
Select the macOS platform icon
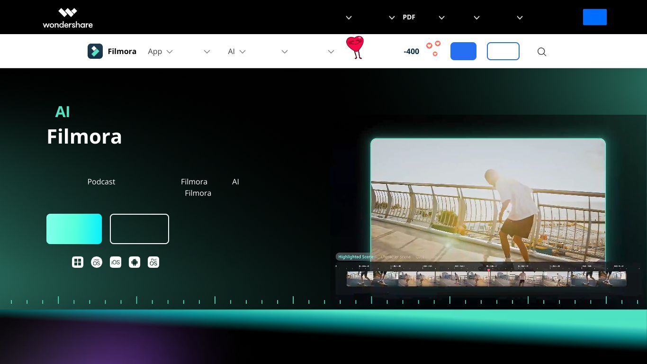tap(97, 262)
